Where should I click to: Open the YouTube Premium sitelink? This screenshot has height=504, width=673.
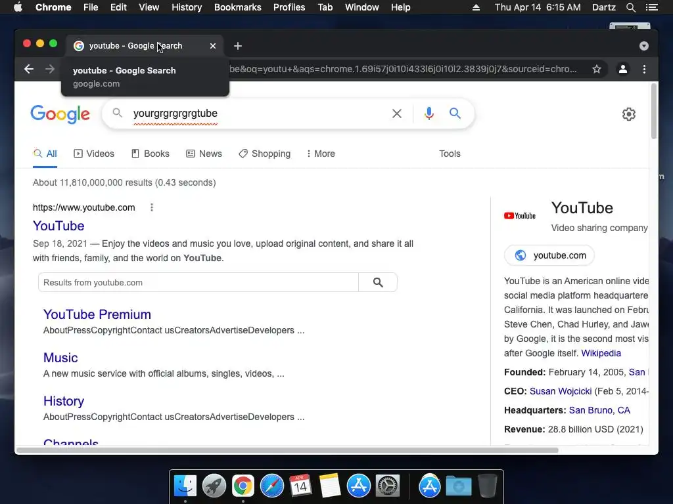point(97,314)
